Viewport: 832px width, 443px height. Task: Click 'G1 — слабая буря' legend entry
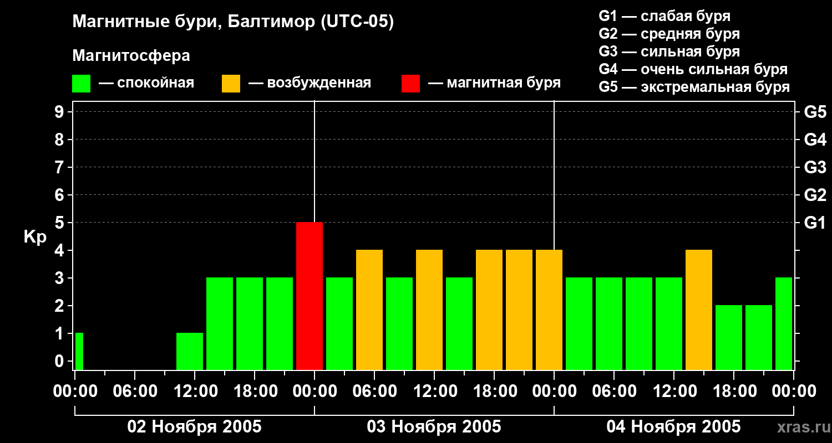(664, 16)
